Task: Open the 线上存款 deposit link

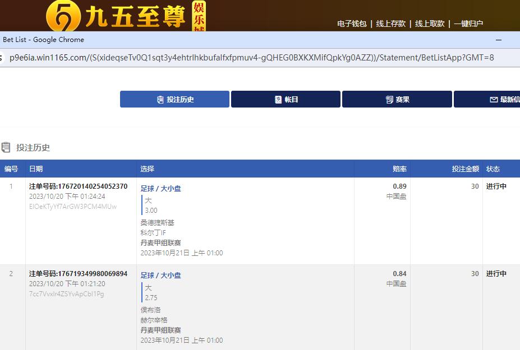Action: [x=390, y=24]
